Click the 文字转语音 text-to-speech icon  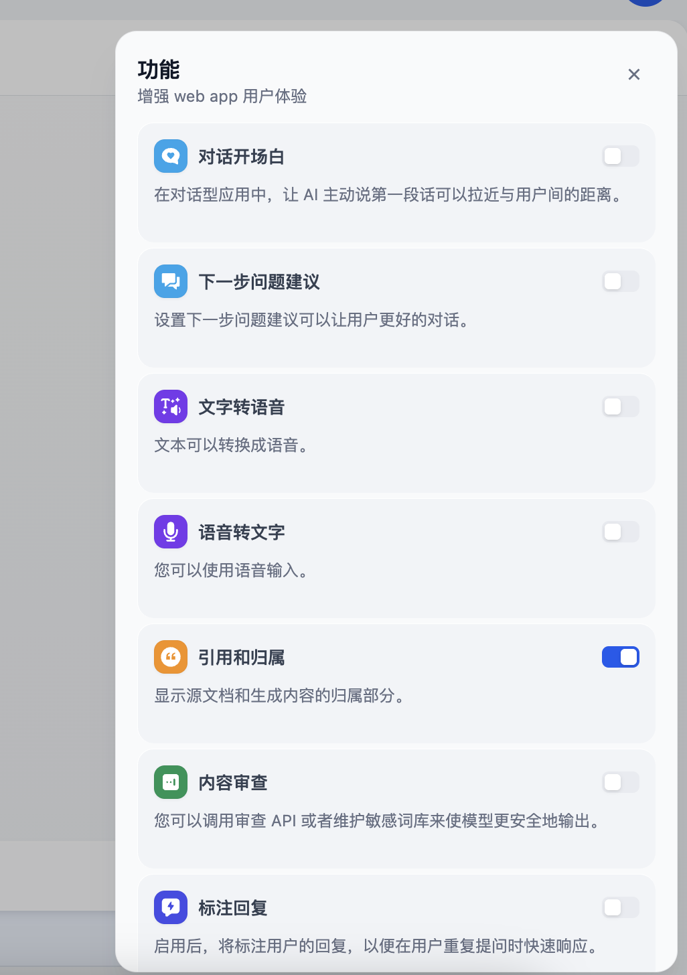171,406
